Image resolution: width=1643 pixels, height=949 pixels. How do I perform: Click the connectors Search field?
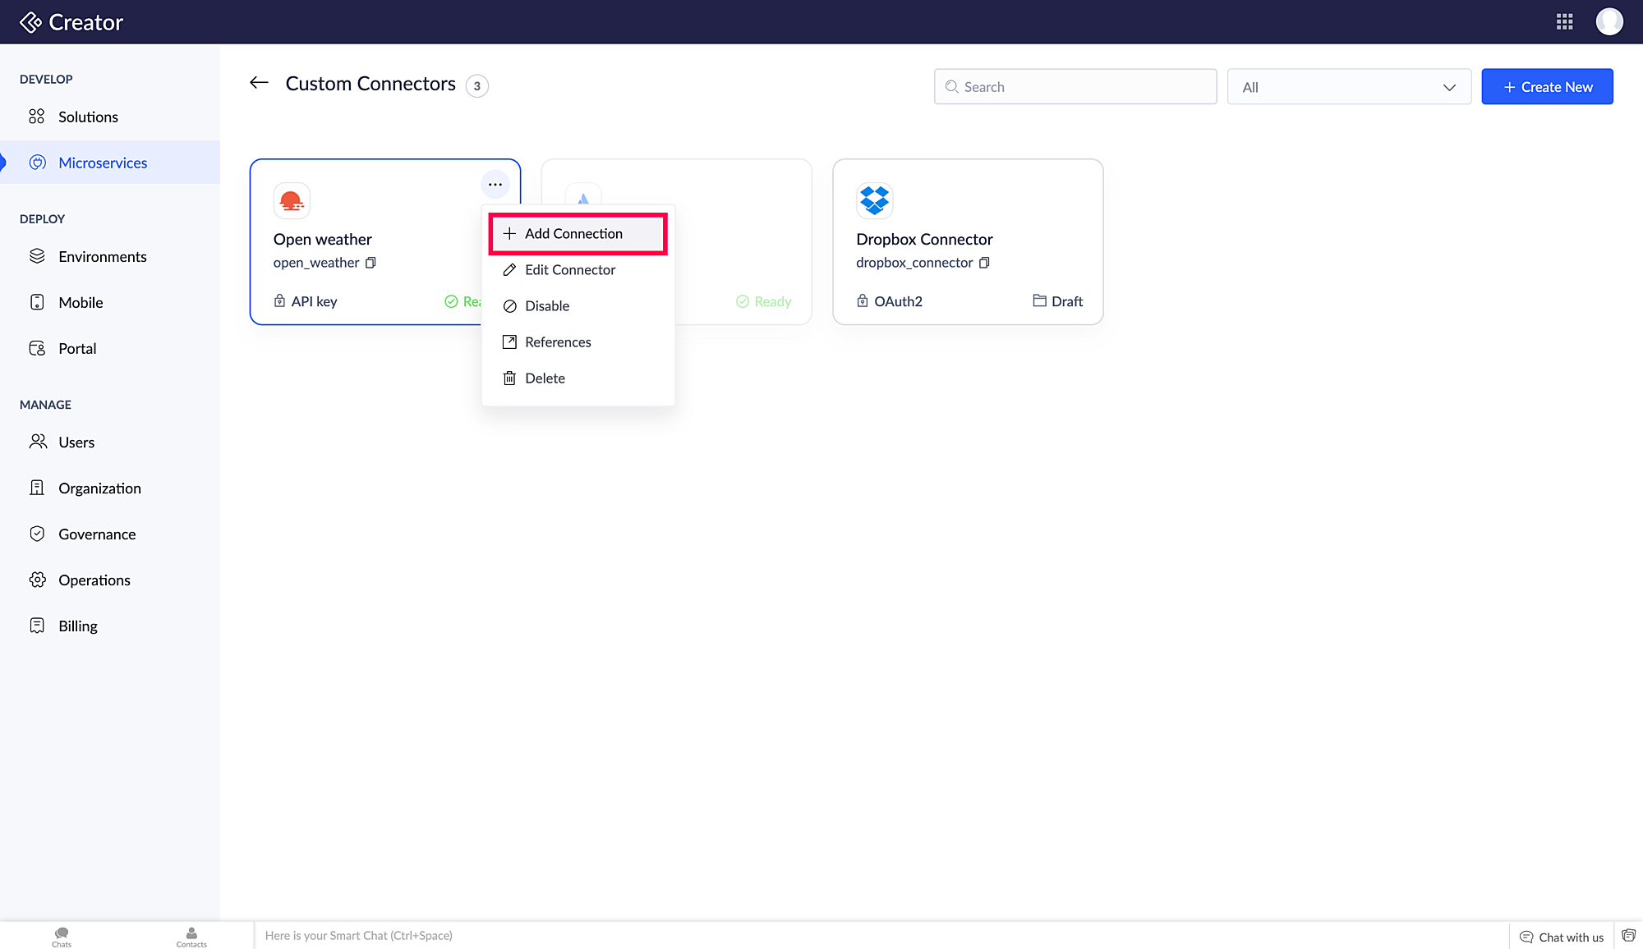click(1075, 87)
